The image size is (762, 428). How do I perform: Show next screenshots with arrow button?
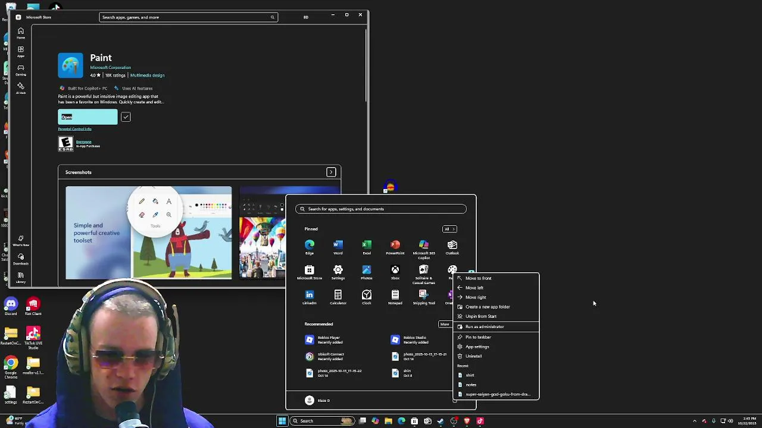331,172
